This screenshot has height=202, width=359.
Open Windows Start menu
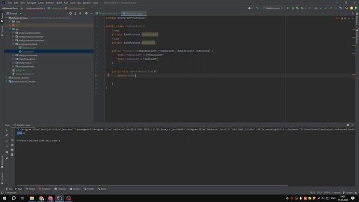4,198
